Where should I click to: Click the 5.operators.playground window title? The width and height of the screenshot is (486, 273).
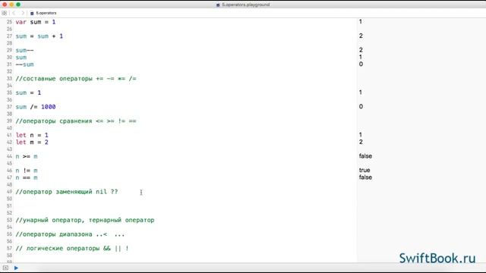245,5
